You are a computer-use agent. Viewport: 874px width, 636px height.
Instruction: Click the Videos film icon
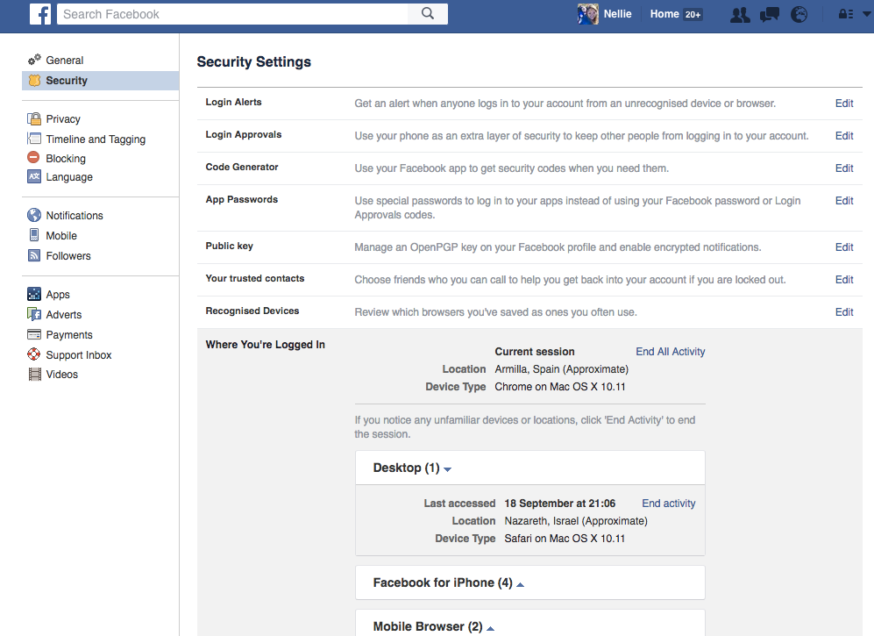(x=34, y=374)
